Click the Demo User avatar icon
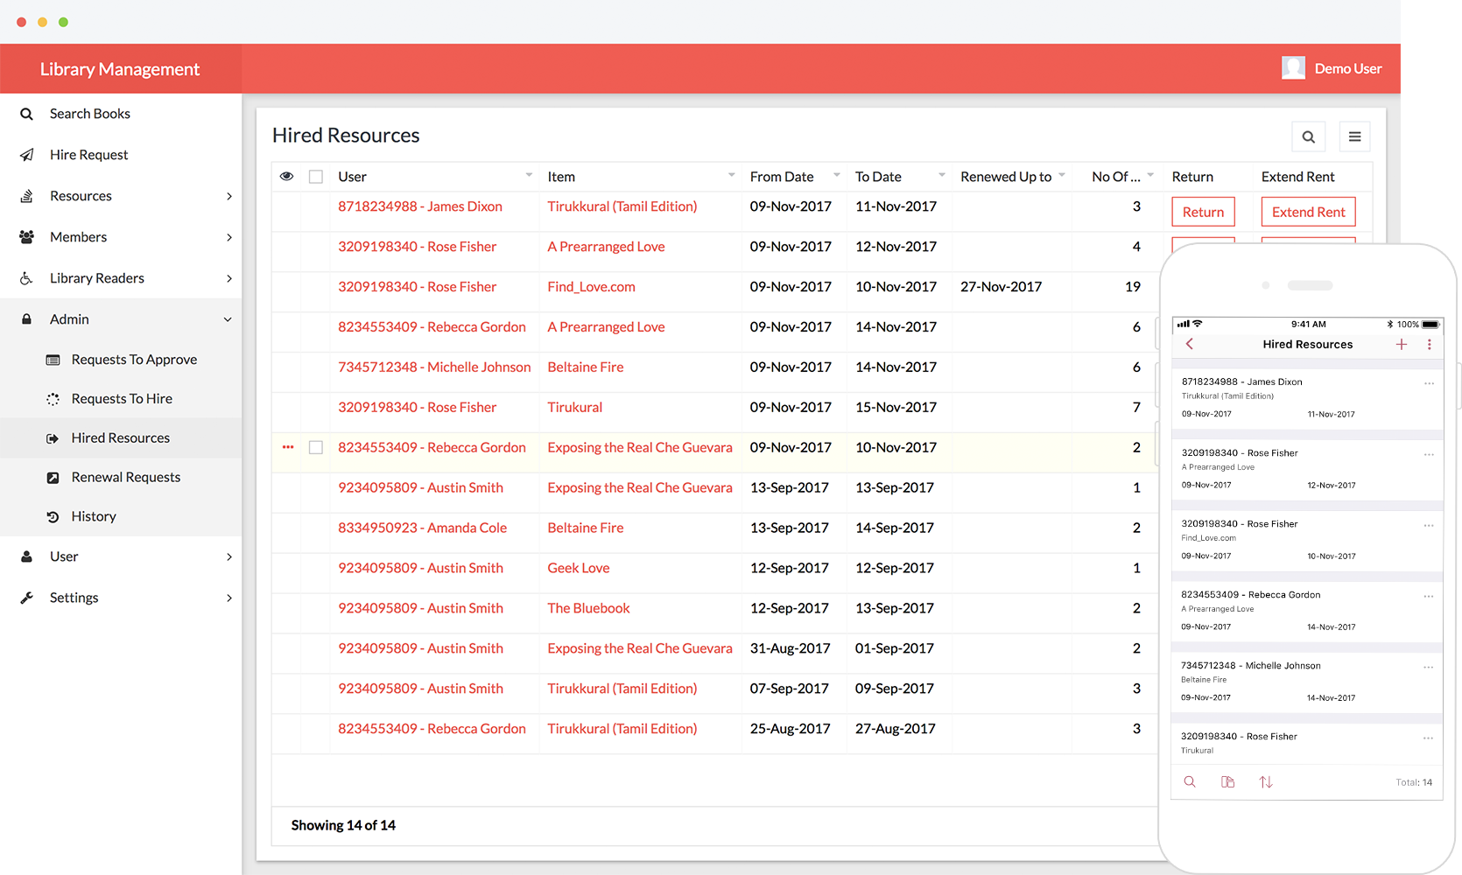 pos(1293,68)
